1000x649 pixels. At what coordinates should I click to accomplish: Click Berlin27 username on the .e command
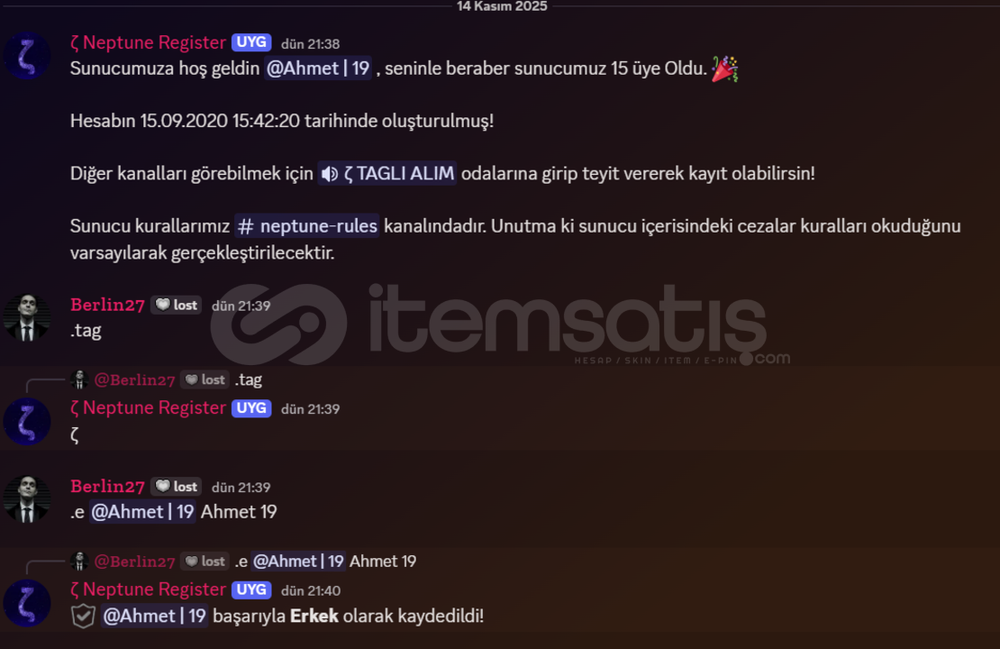[108, 486]
